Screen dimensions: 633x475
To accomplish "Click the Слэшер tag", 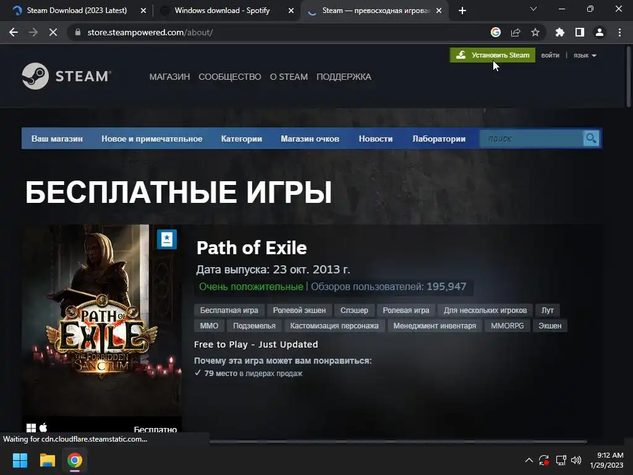I will (354, 310).
